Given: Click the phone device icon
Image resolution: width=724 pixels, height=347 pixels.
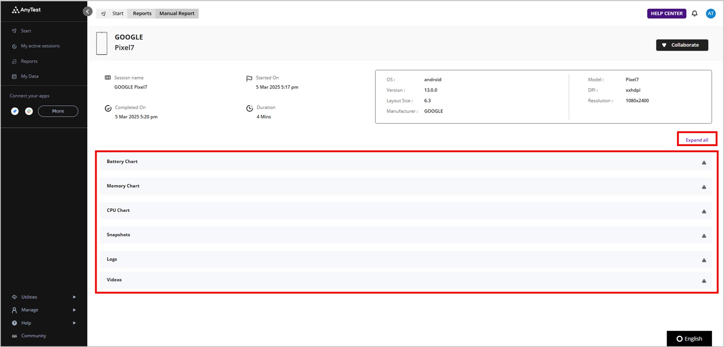Looking at the screenshot, I should click(x=102, y=43).
